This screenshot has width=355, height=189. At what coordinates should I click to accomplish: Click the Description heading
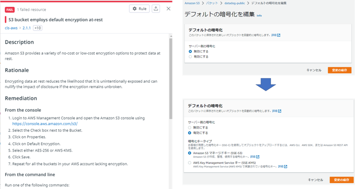(x=19, y=42)
